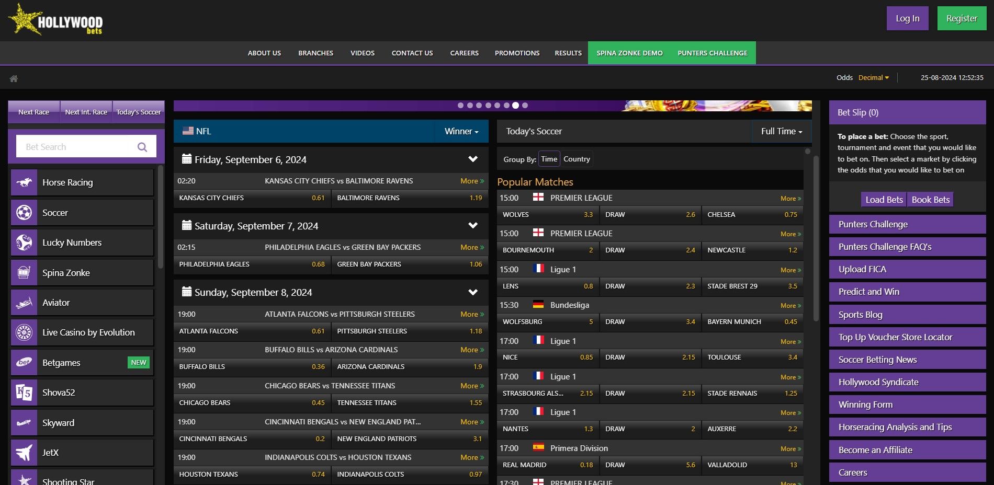Open the Full Time market dropdown
The height and width of the screenshot is (485, 994).
tap(782, 131)
